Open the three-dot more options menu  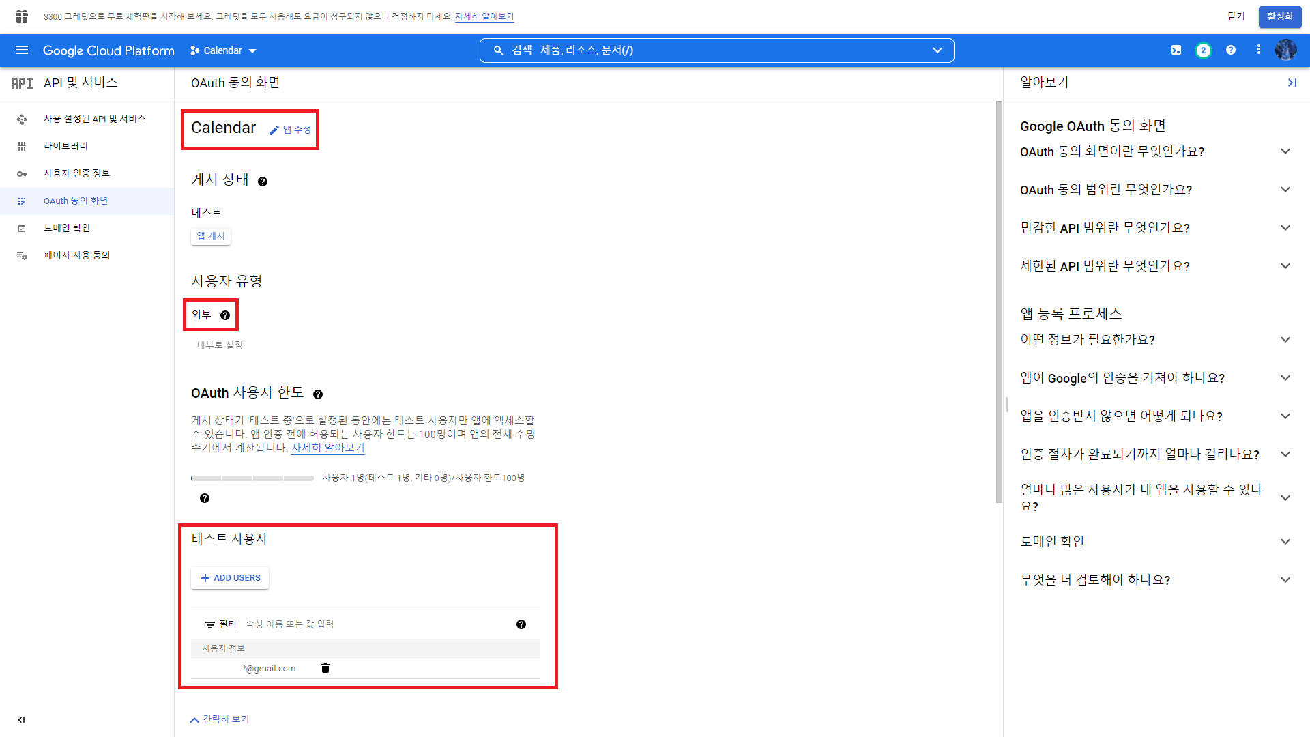pyautogui.click(x=1259, y=50)
